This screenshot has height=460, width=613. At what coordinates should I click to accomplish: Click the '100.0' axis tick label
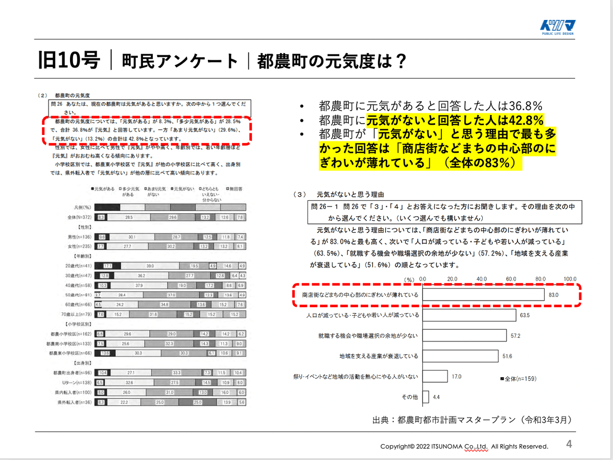[570, 279]
